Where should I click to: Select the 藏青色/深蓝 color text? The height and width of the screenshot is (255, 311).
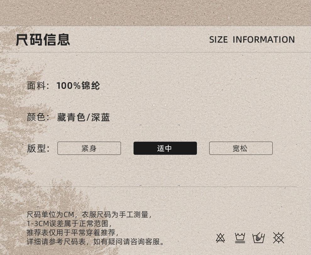pyautogui.click(x=83, y=117)
